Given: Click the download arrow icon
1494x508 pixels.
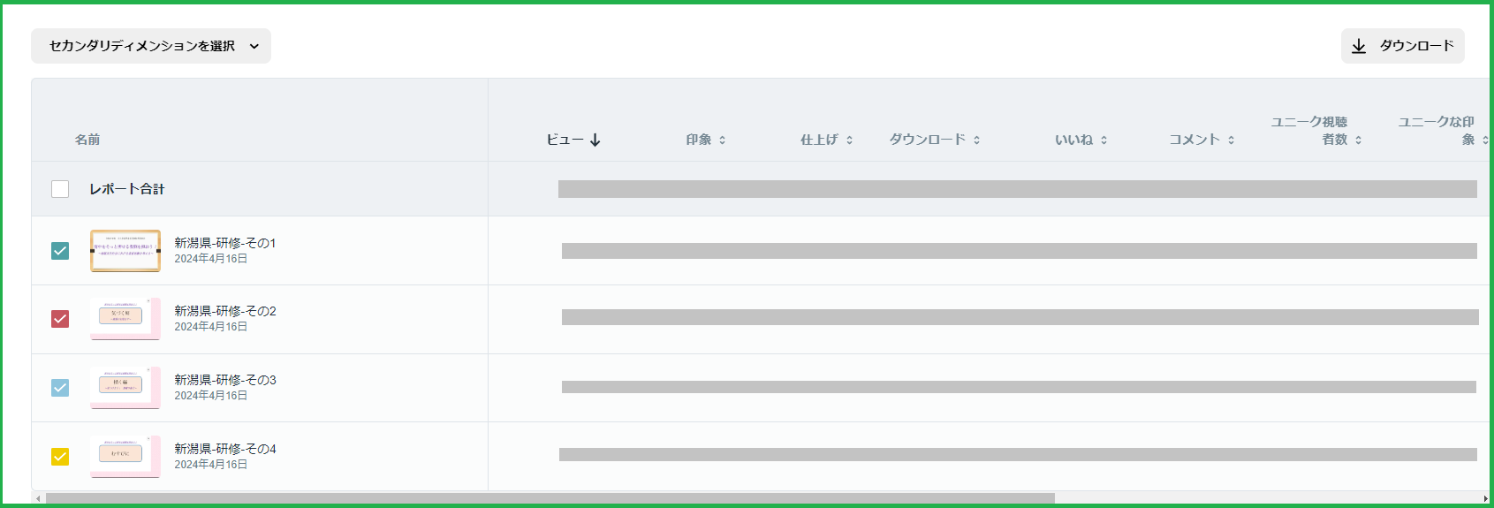Looking at the screenshot, I should tap(1359, 46).
